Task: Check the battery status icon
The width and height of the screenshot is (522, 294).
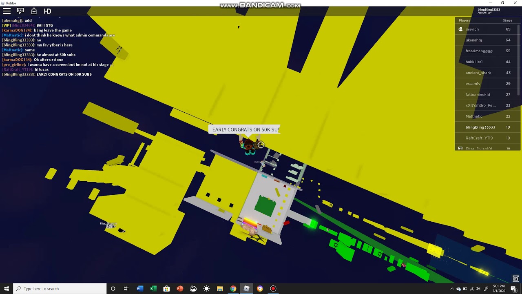Action: click(465, 289)
